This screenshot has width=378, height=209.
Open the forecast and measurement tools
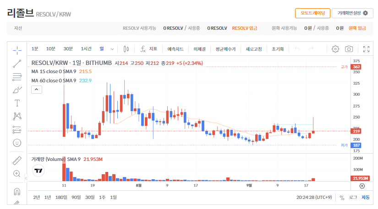[17, 129]
